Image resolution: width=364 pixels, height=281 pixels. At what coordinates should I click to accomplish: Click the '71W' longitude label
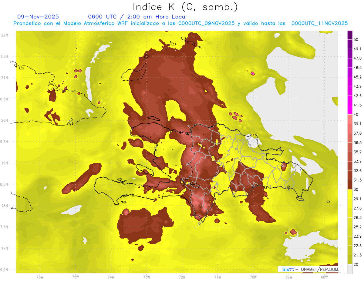[217, 277]
